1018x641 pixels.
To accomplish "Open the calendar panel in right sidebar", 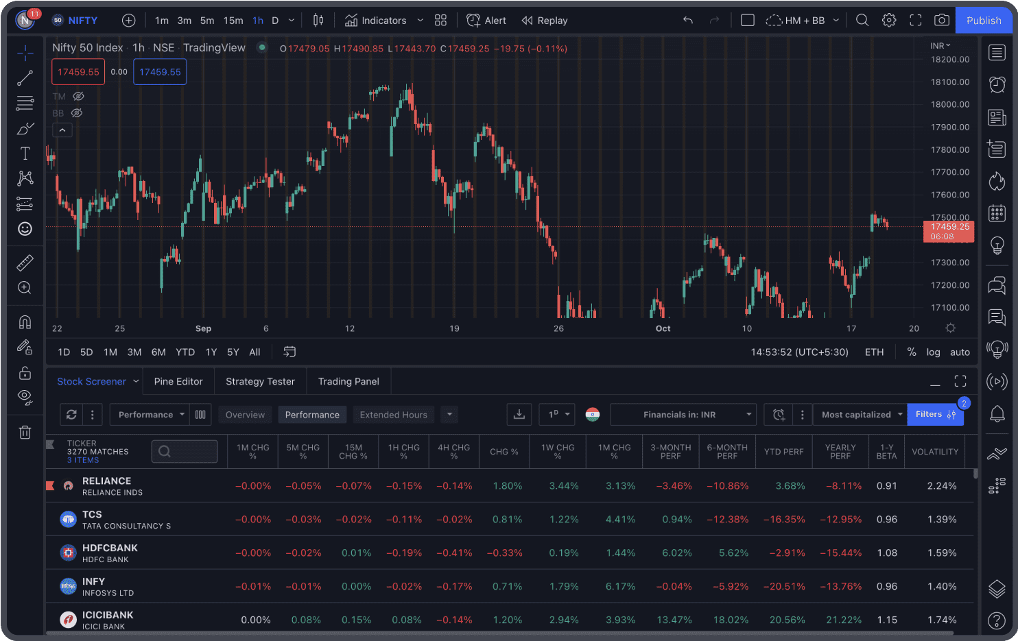I will pyautogui.click(x=997, y=213).
